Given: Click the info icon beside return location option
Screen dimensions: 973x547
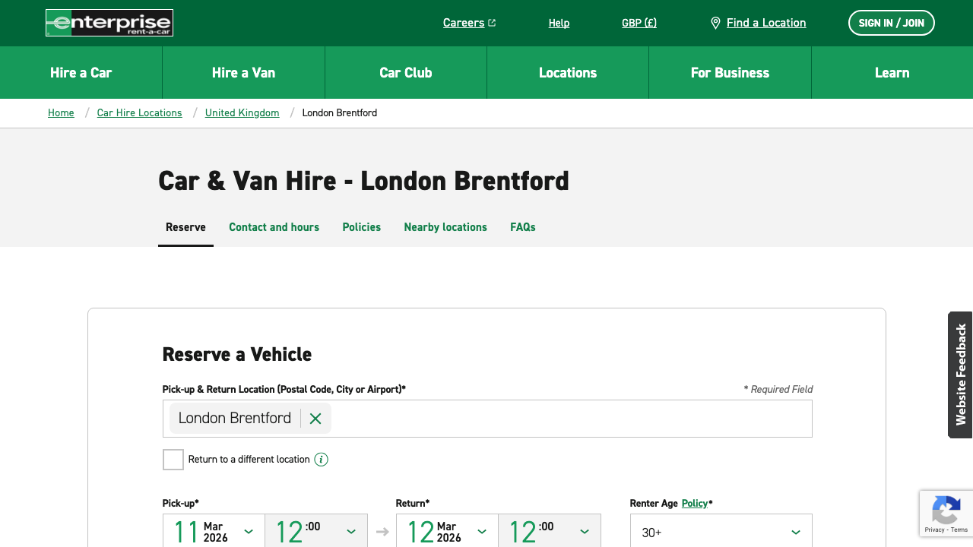Looking at the screenshot, I should 321,459.
